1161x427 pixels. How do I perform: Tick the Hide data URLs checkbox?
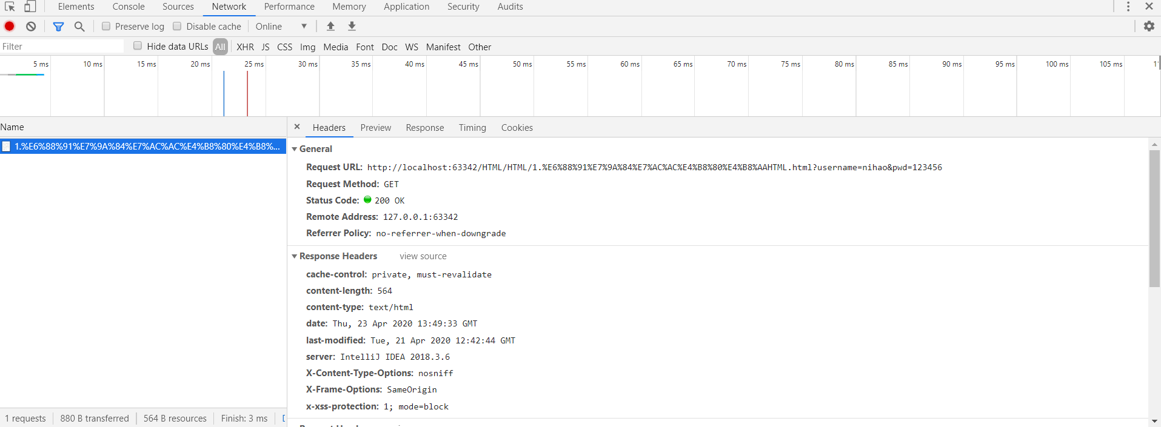click(138, 46)
